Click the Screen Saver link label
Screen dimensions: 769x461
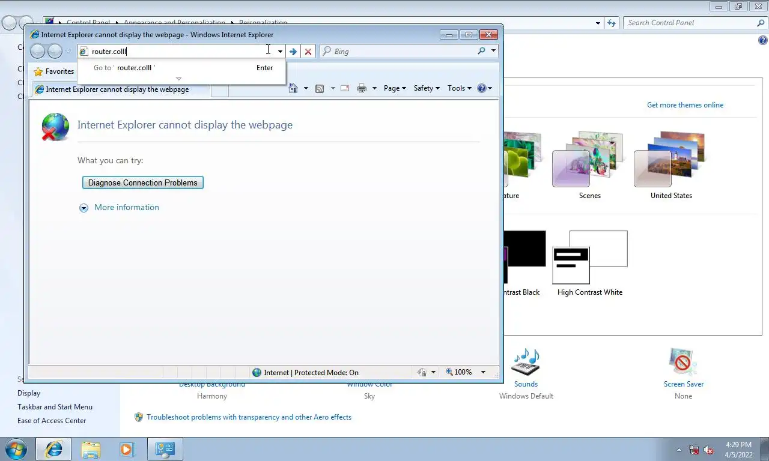click(684, 384)
